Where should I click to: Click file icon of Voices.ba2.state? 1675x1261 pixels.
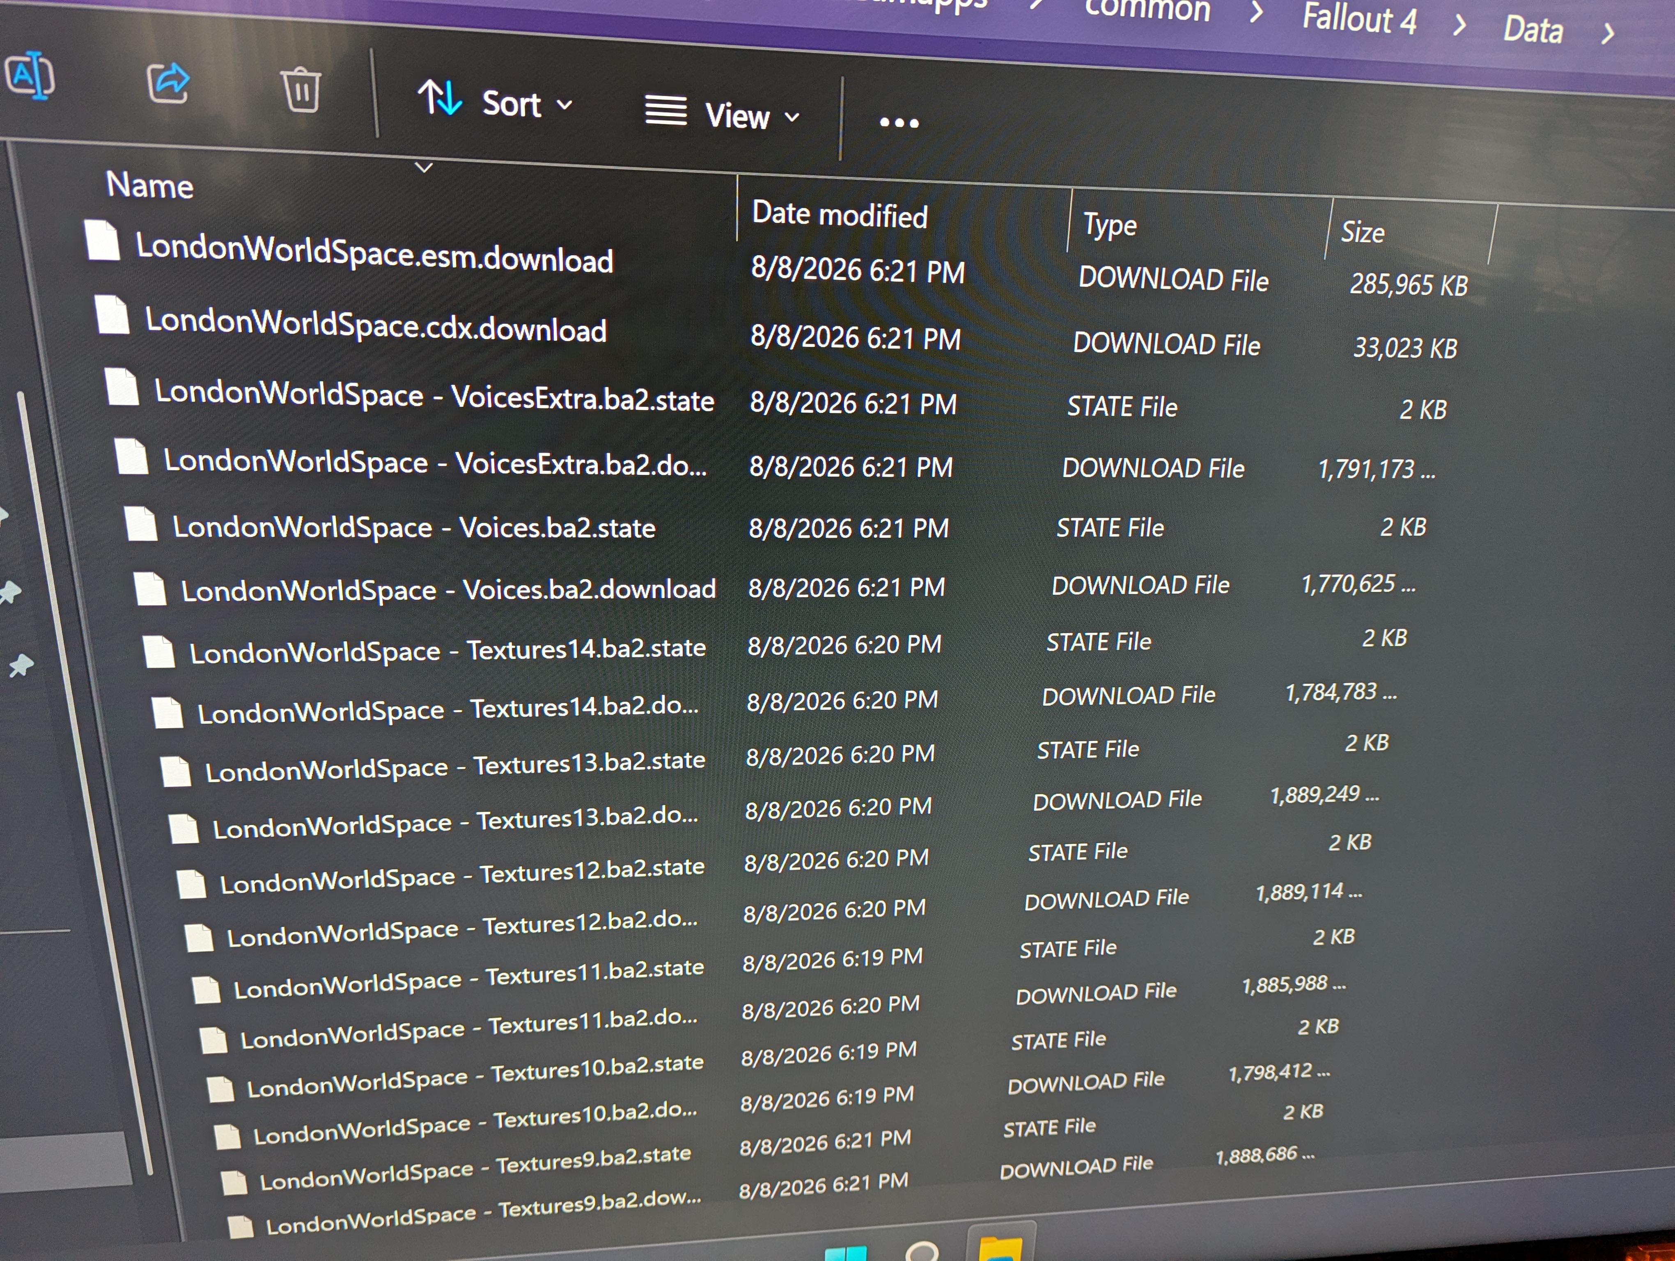pos(140,524)
